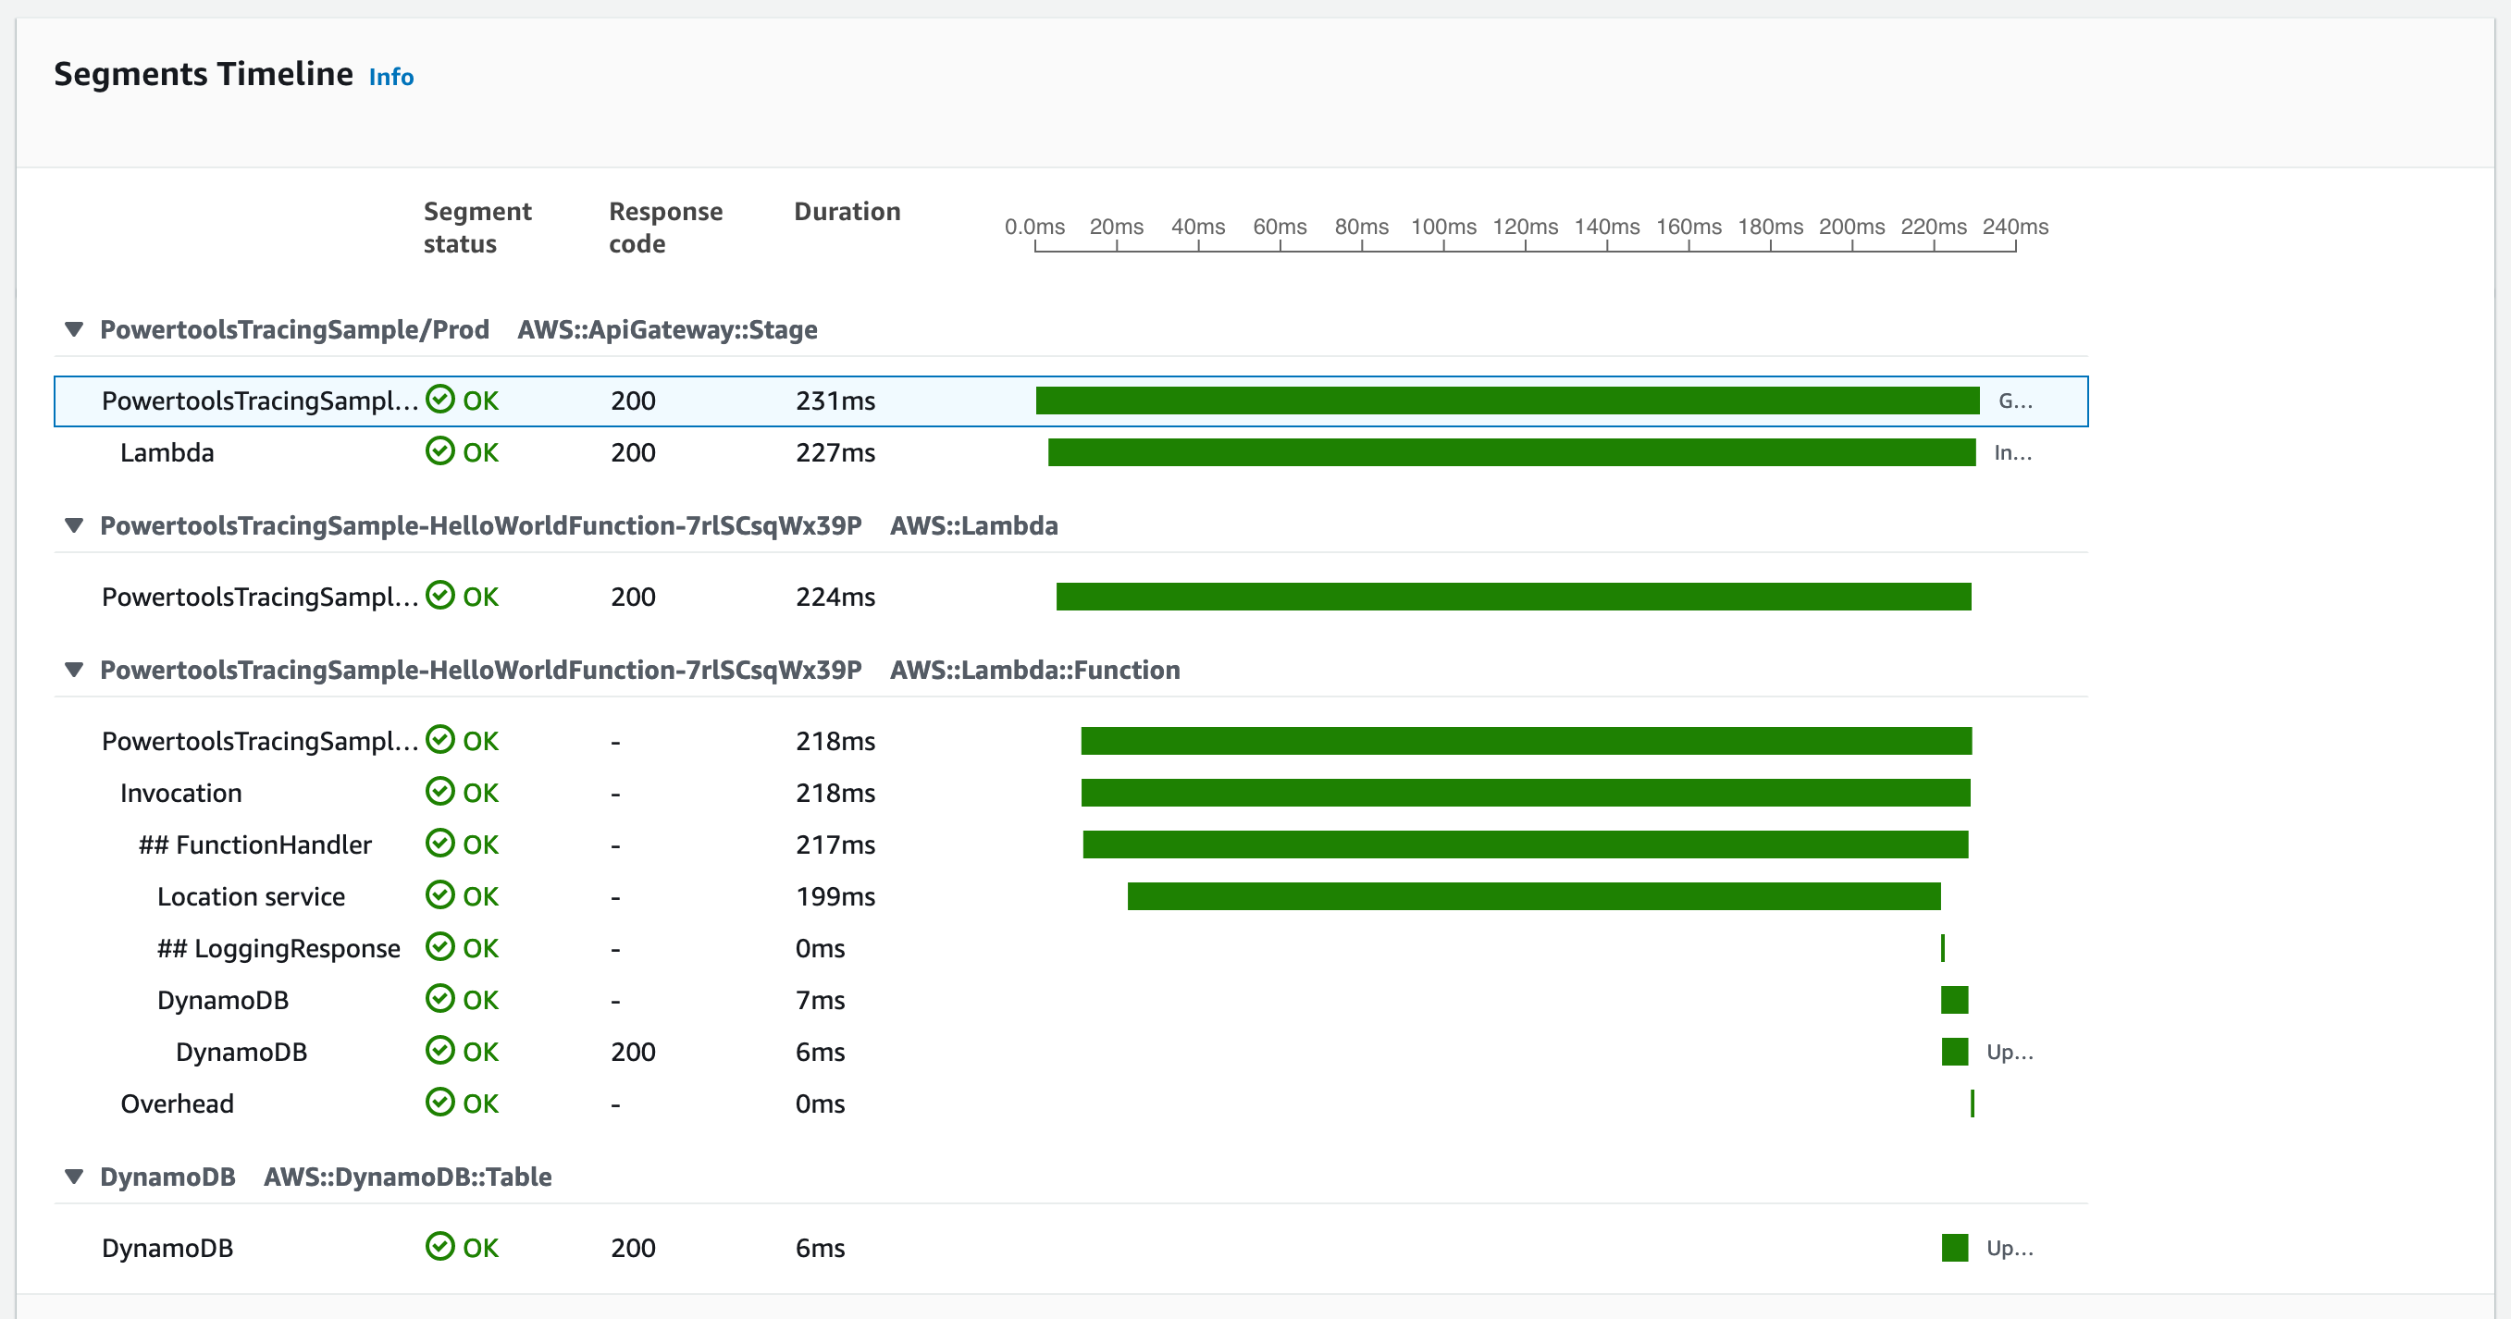Click OK check icon for Overhead row
This screenshot has height=1319, width=2511.
point(439,1103)
